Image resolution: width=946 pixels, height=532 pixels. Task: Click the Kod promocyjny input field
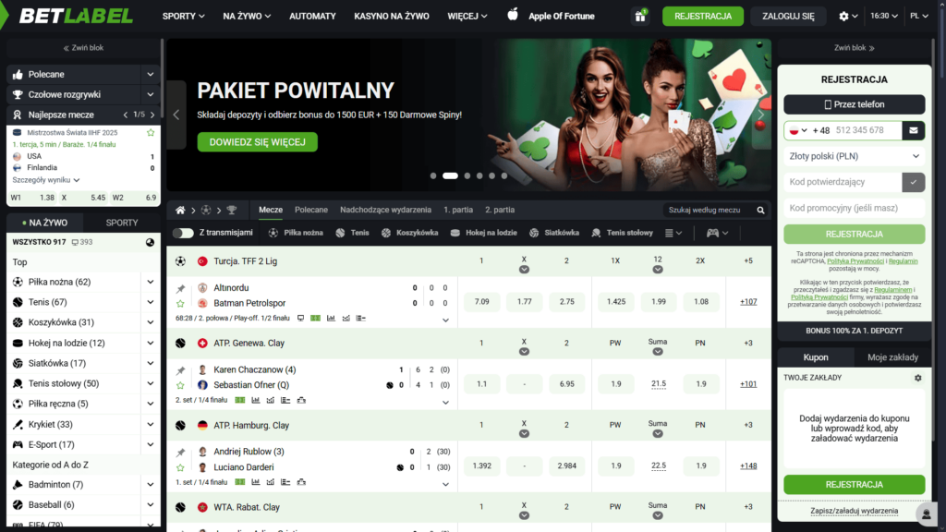coord(854,208)
